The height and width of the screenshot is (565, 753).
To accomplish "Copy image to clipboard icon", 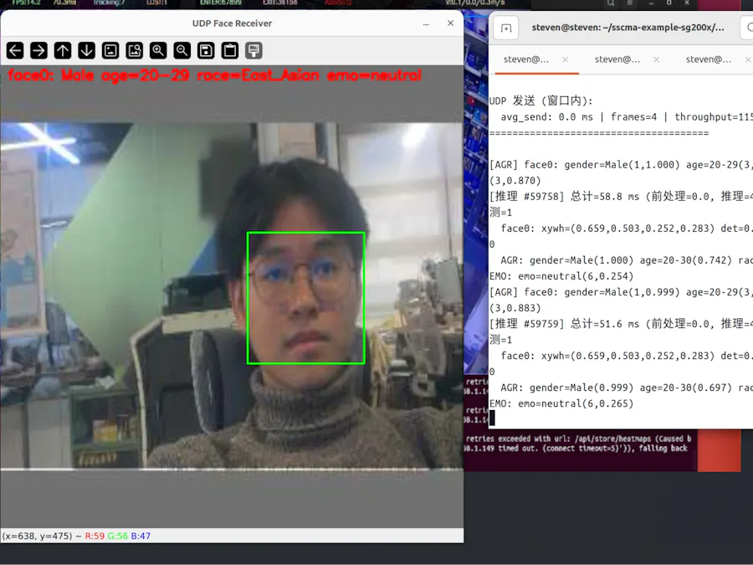I will tap(229, 50).
